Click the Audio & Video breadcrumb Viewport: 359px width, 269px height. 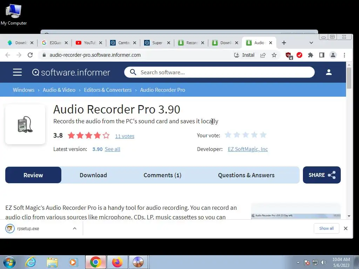coord(59,90)
